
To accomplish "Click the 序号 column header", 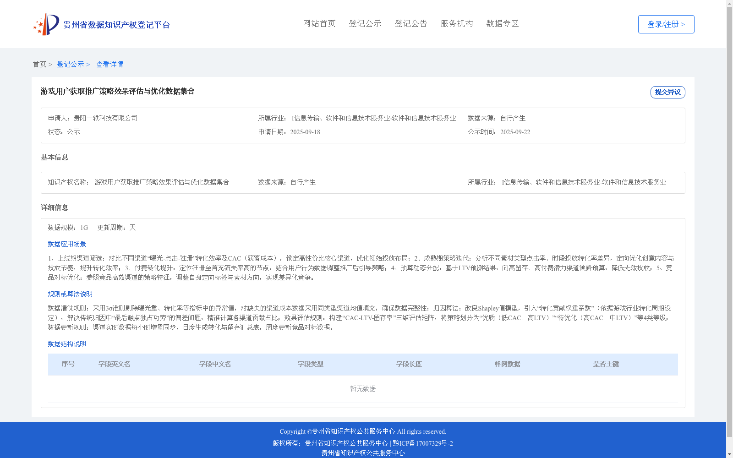I will 68,364.
